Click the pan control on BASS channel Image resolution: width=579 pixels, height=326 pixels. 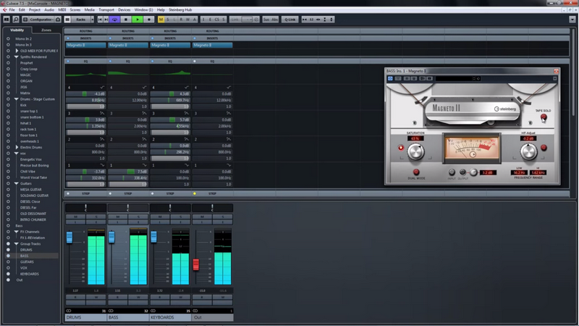(x=128, y=208)
